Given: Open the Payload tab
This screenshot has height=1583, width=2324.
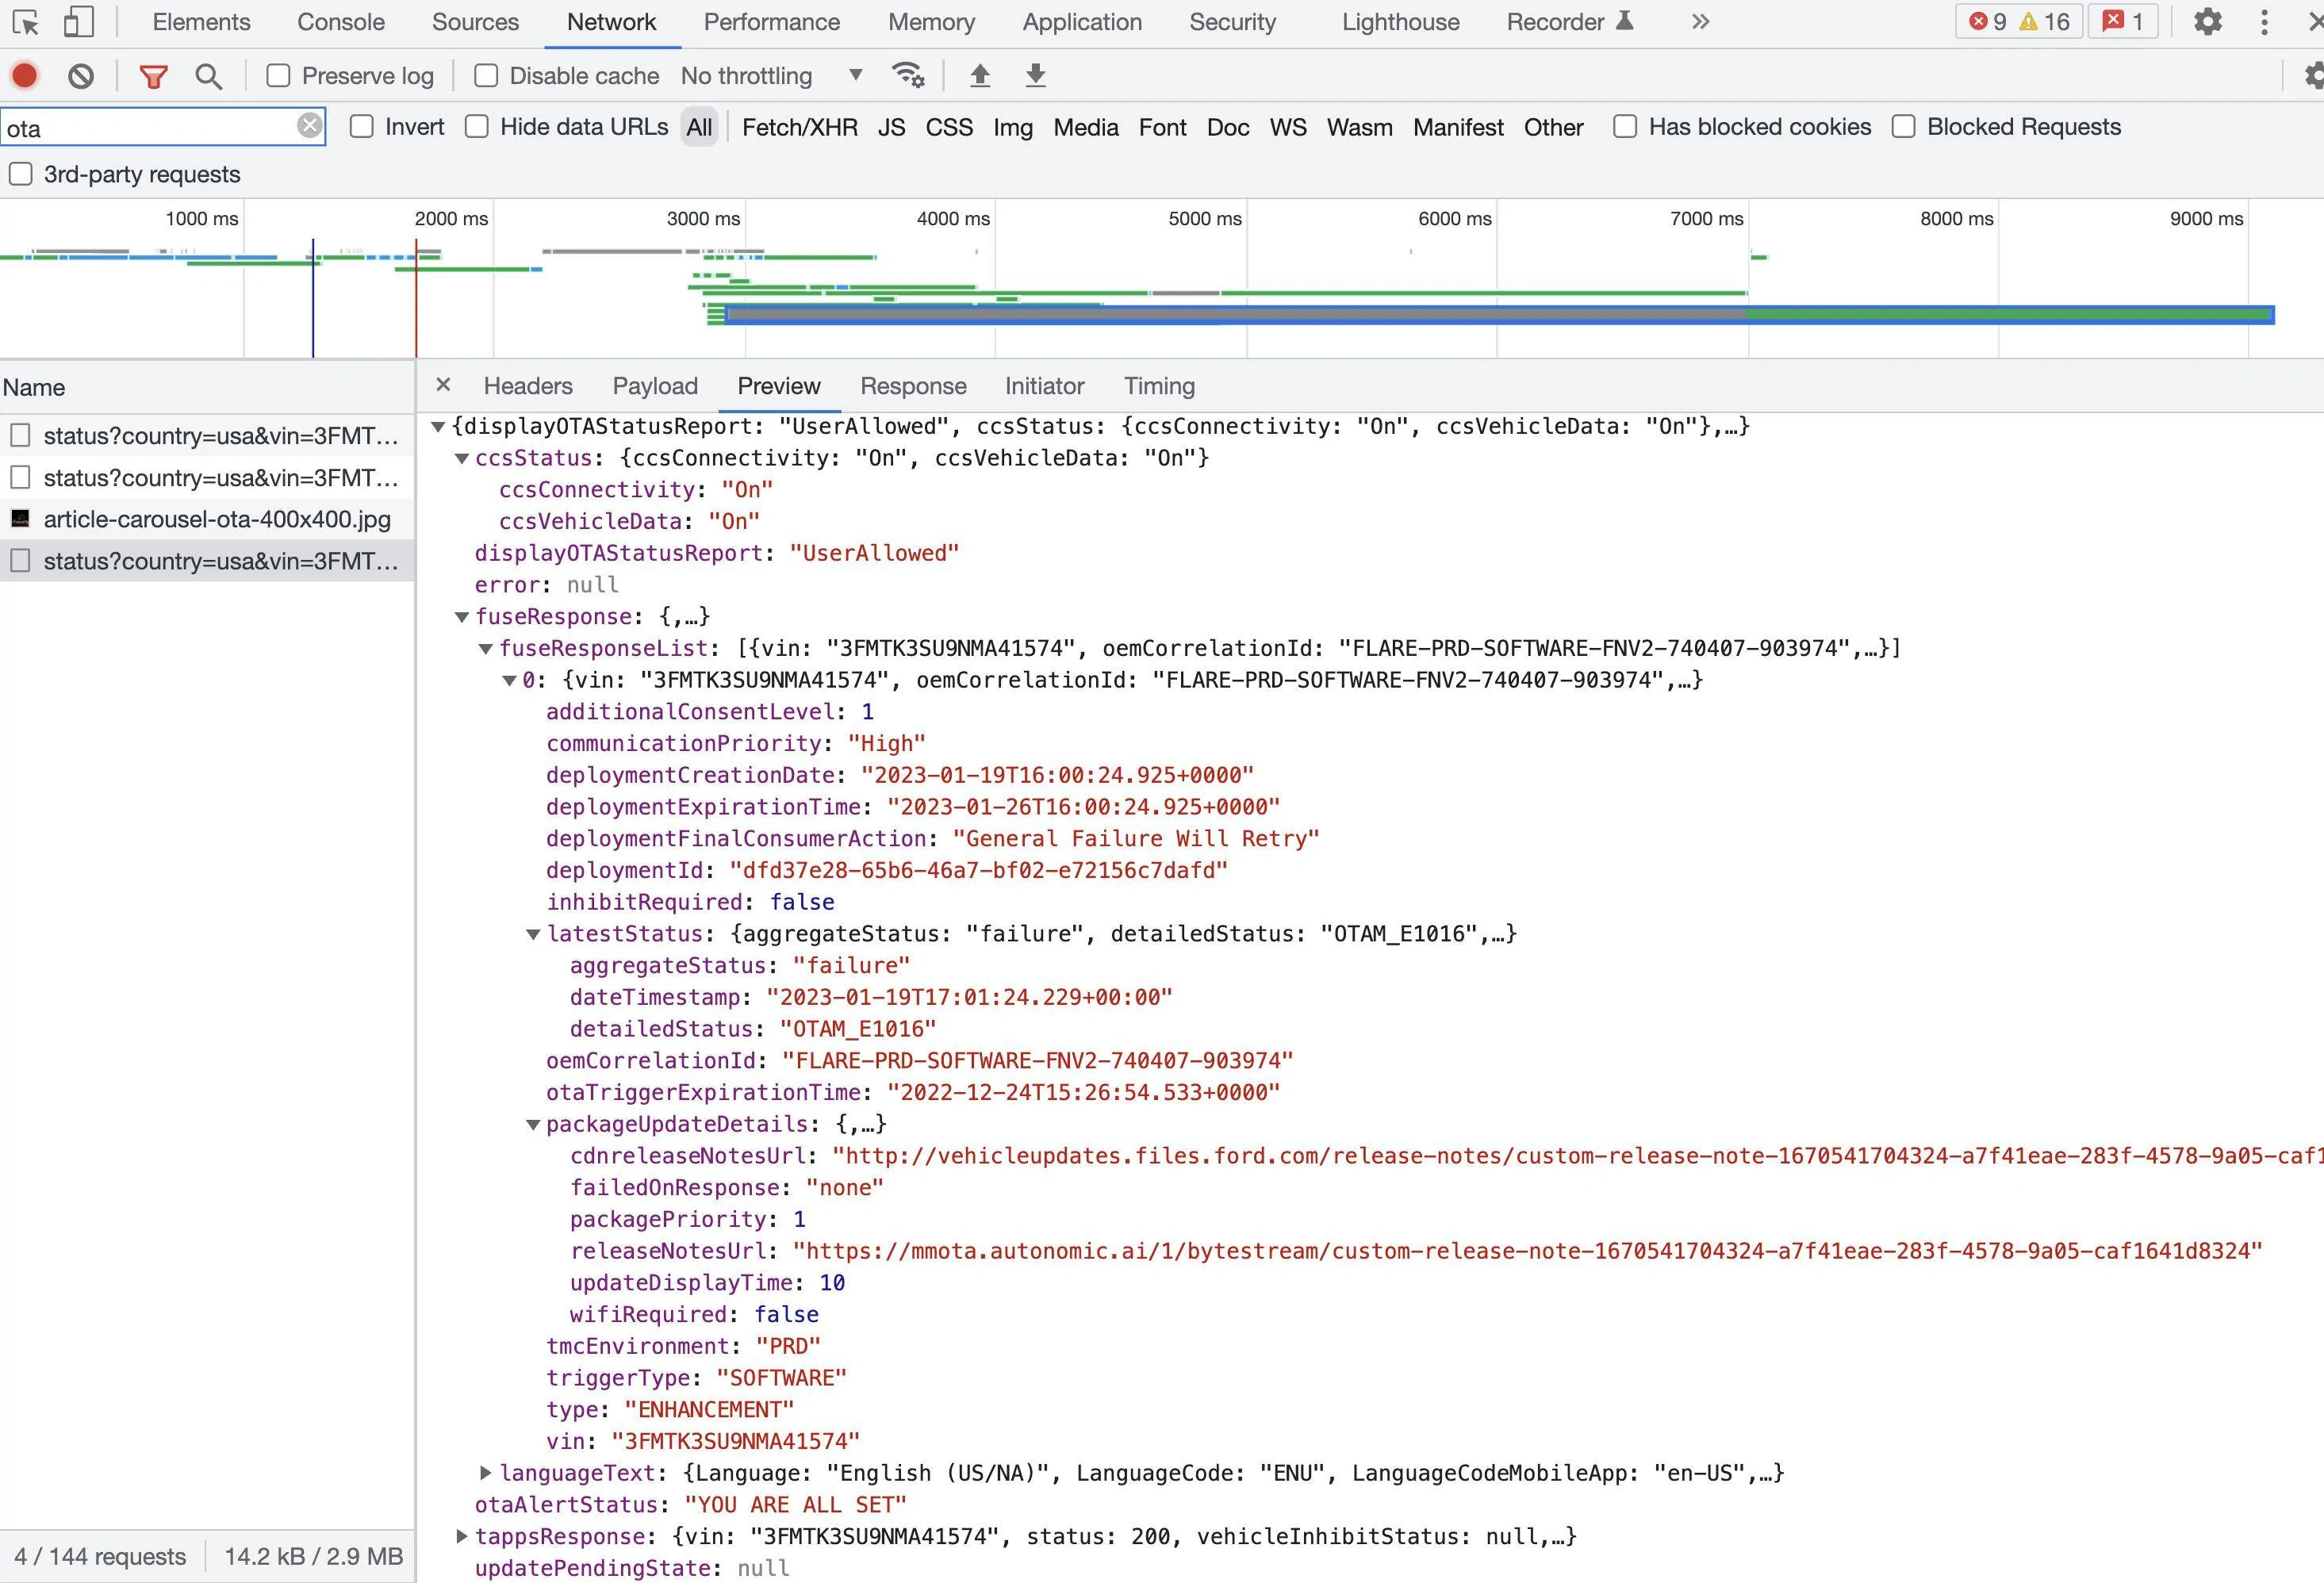Looking at the screenshot, I should click(655, 386).
